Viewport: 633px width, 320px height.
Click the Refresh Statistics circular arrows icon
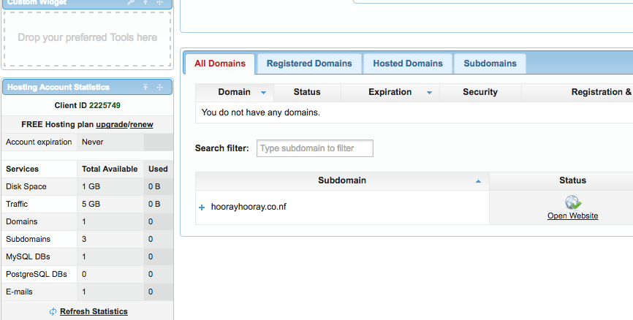click(53, 311)
